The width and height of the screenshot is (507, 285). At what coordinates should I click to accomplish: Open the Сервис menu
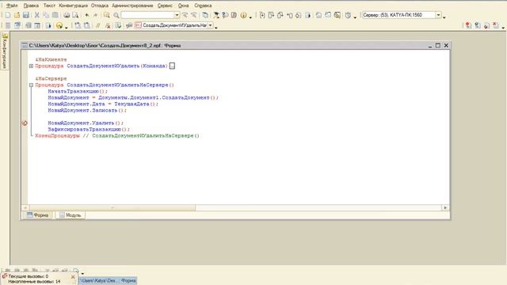(x=165, y=6)
